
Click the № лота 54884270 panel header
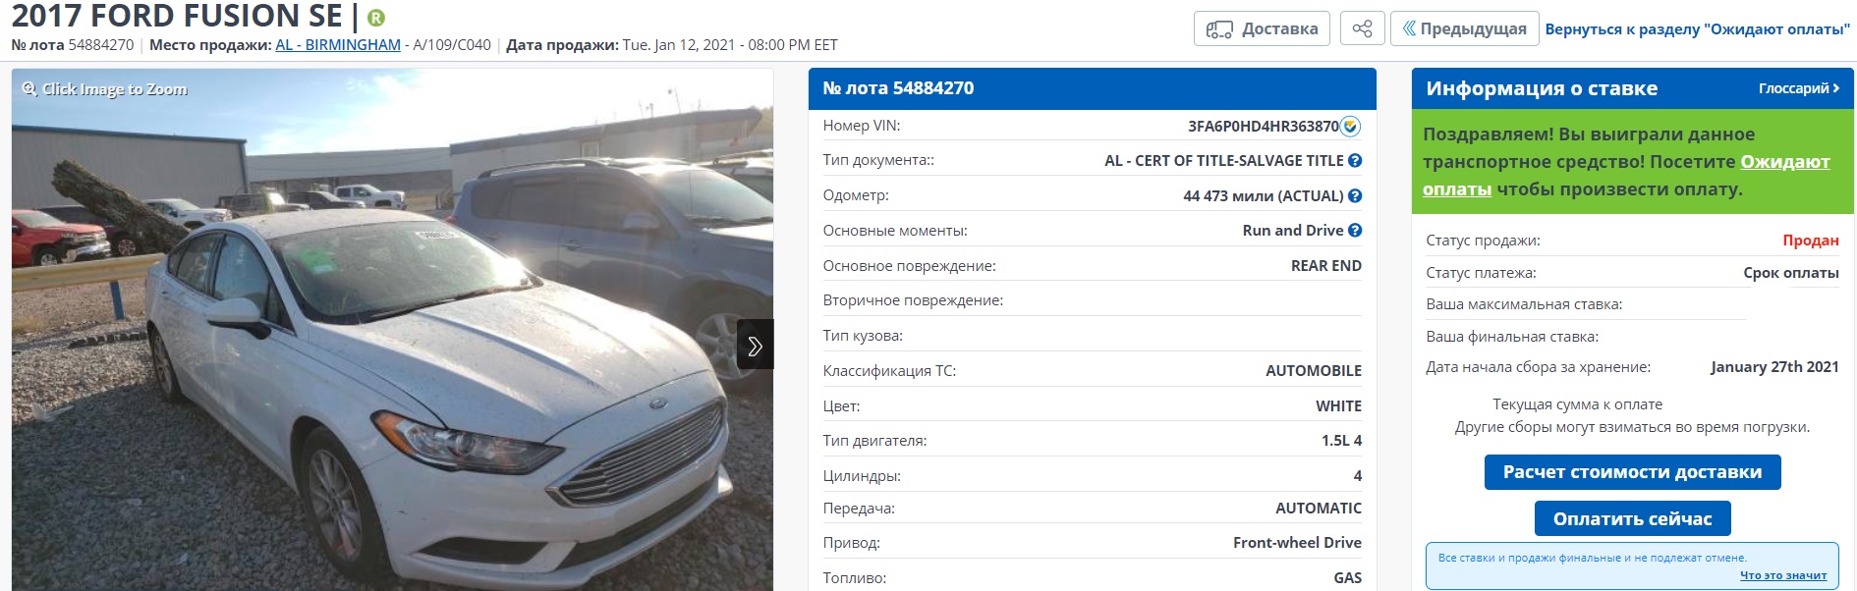point(1092,88)
